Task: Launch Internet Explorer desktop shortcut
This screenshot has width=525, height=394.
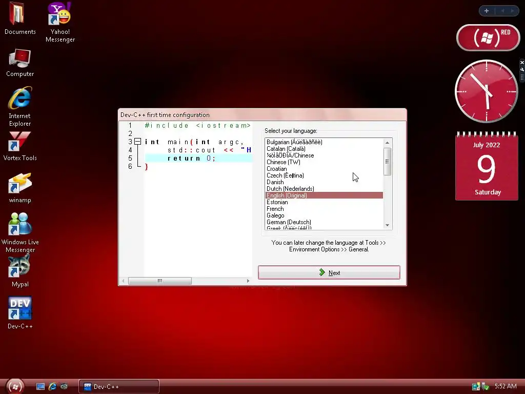Action: tap(20, 107)
